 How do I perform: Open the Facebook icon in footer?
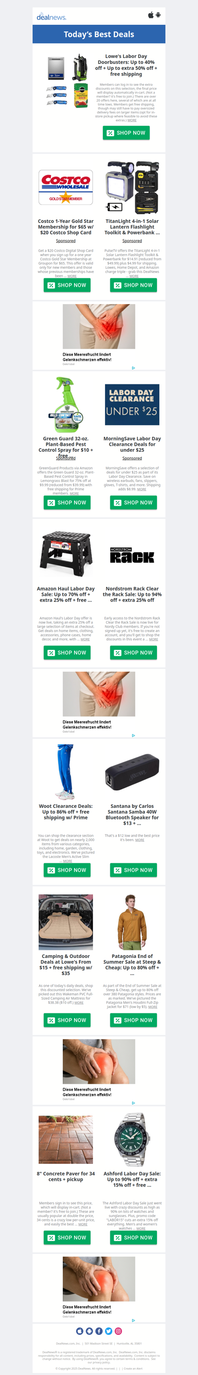tap(99, 1331)
